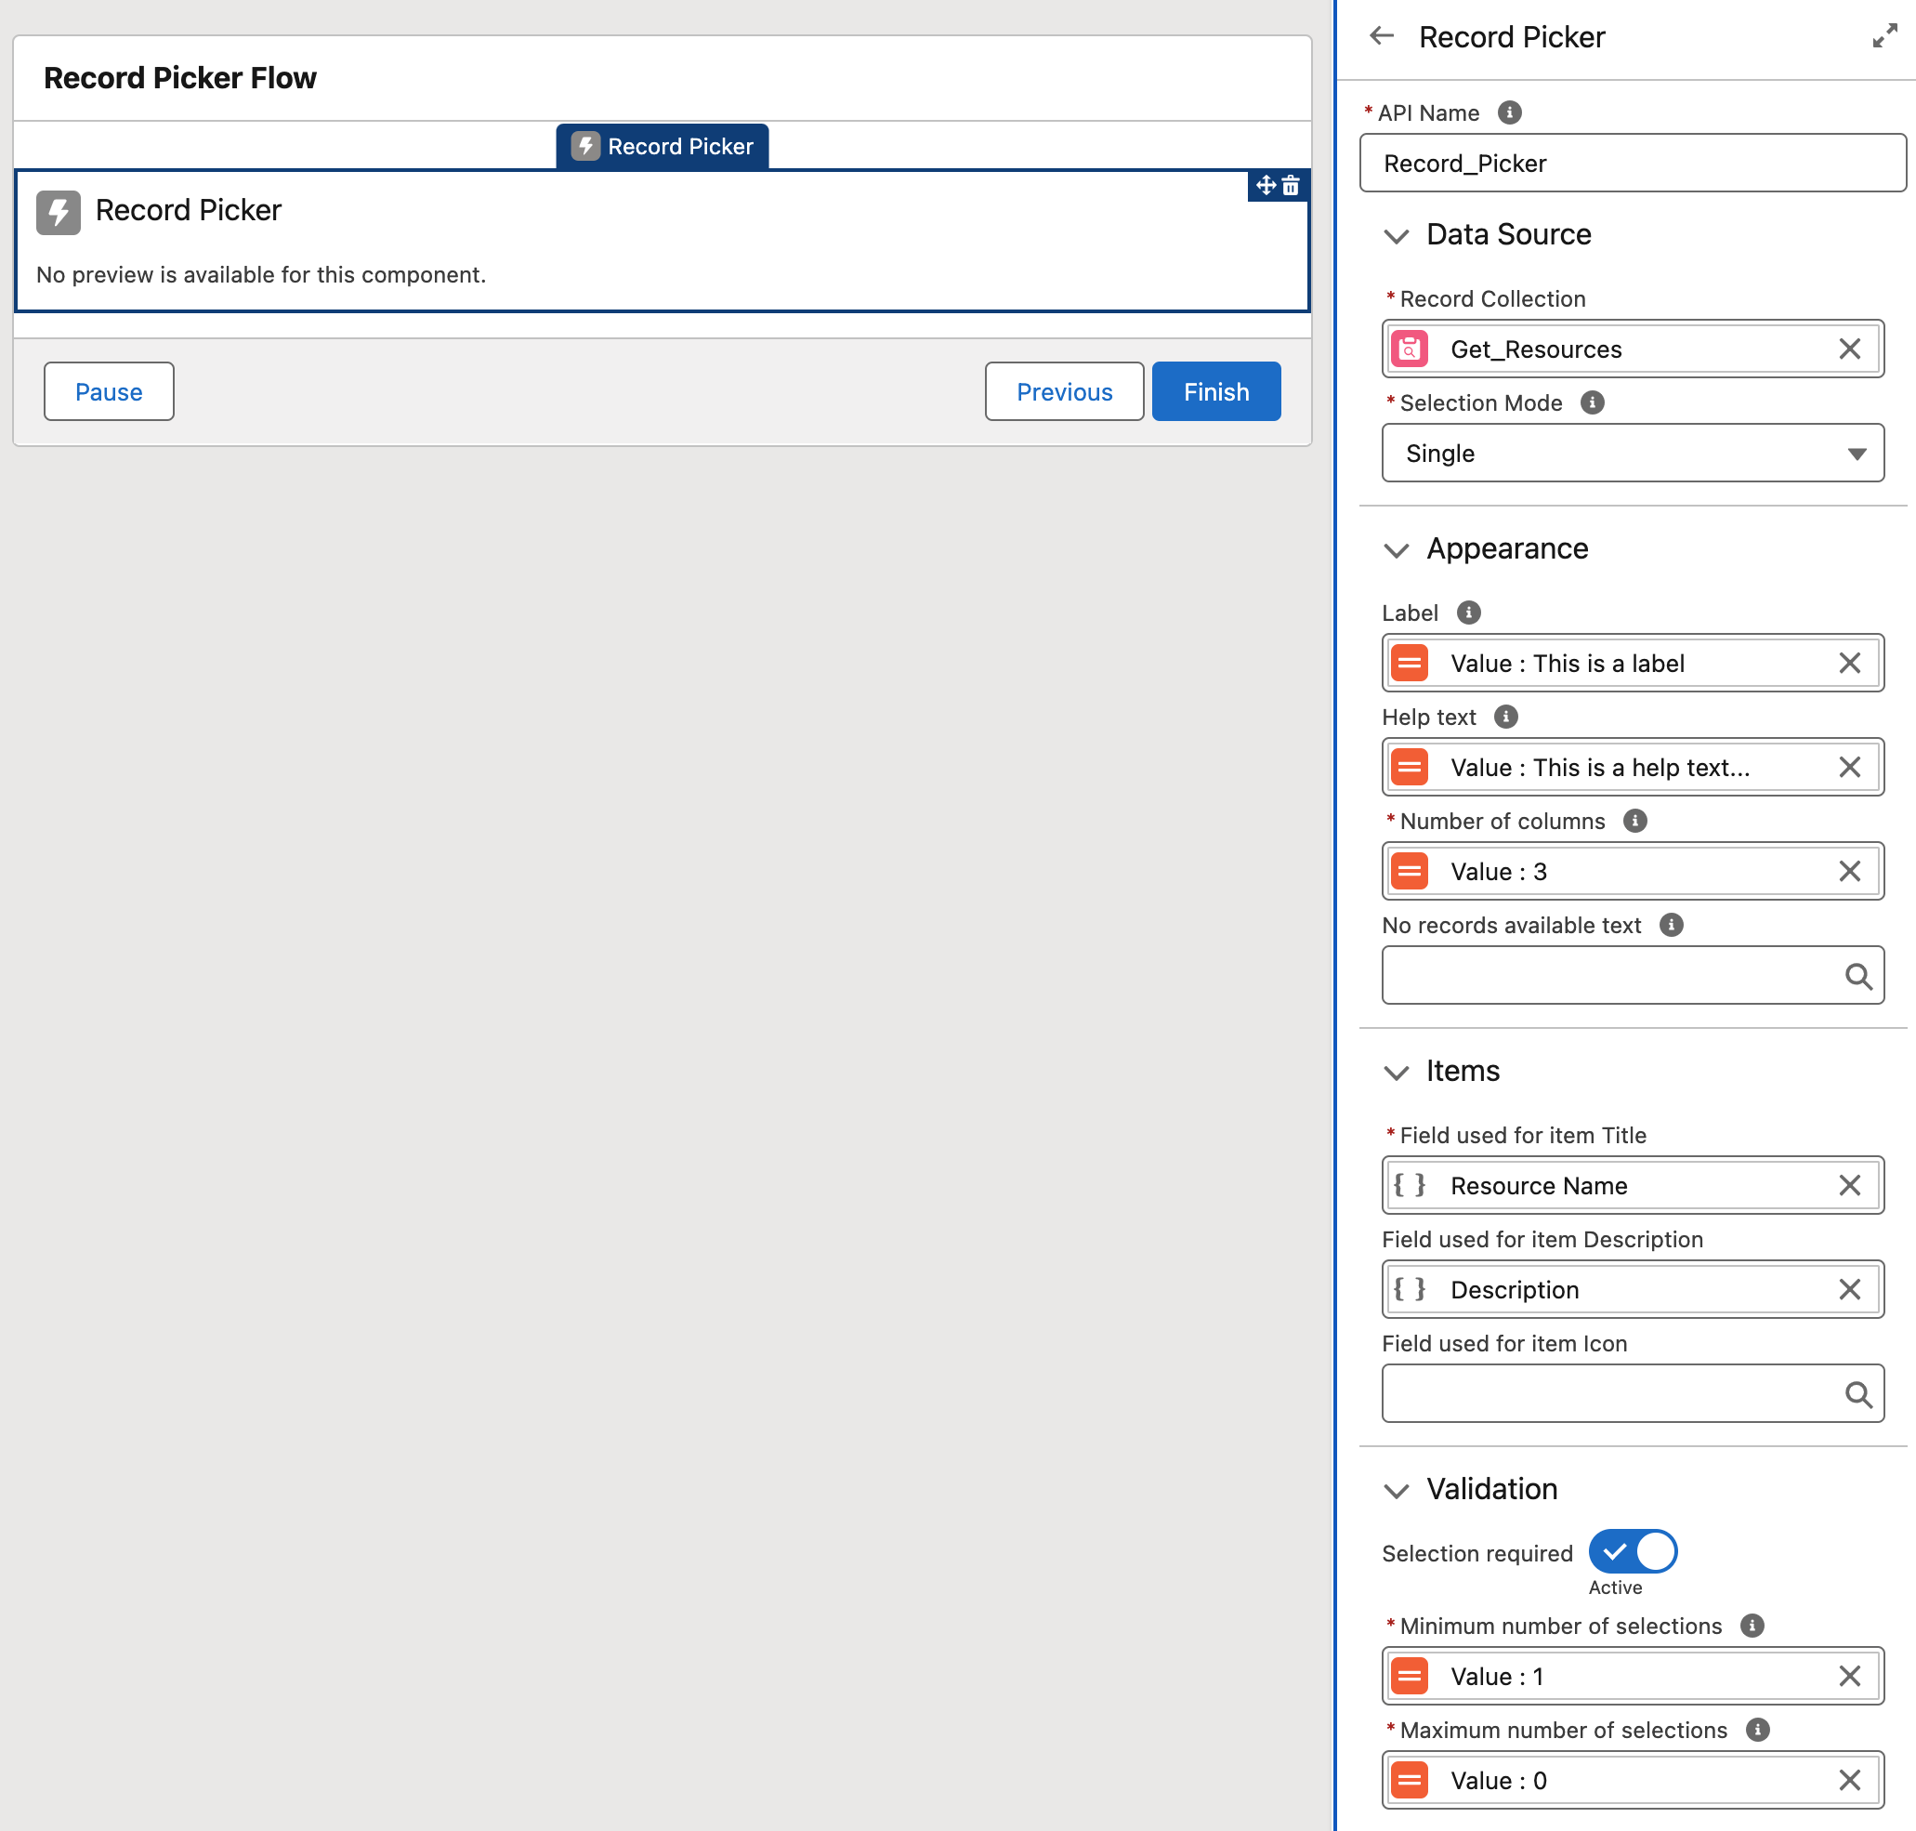
Task: Click the Previous button
Action: [x=1063, y=391]
